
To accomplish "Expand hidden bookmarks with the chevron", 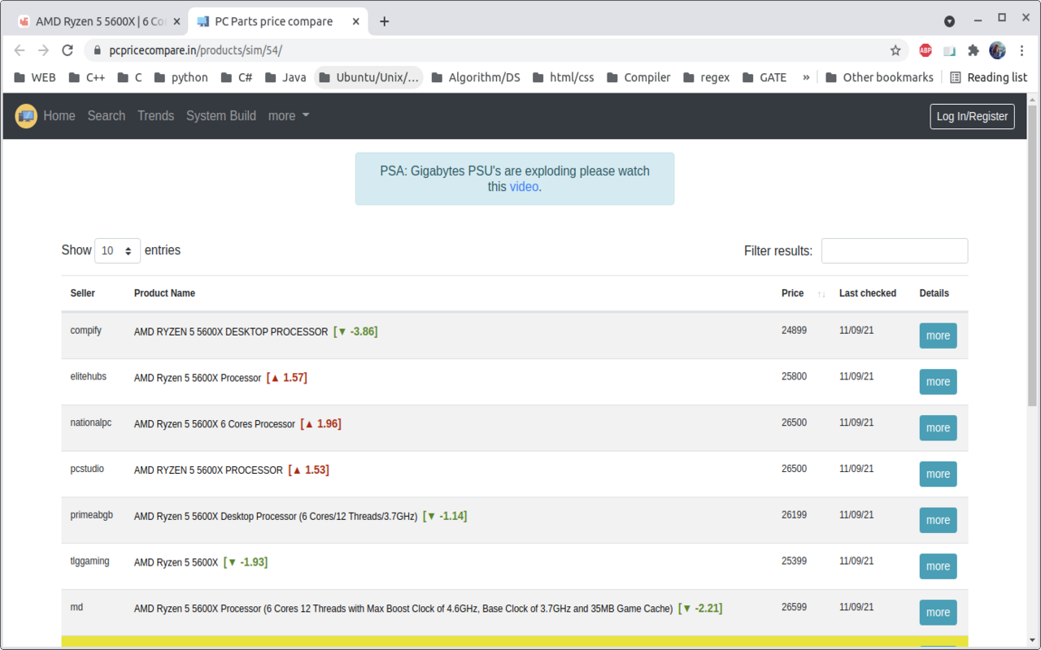I will tap(805, 77).
